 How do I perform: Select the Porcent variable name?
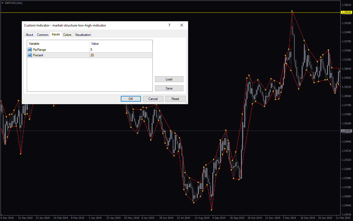(38, 55)
